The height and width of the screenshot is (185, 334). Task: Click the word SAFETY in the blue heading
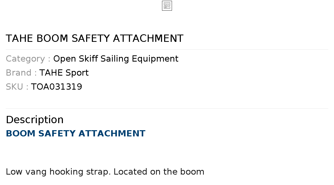click(x=57, y=134)
